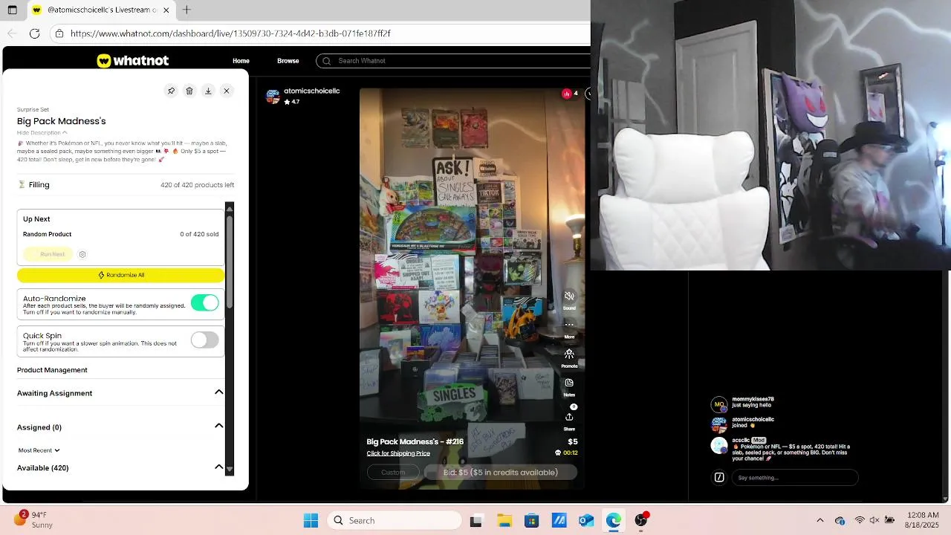Open Outlook from taskbar
This screenshot has width=951, height=535.
[x=586, y=521]
